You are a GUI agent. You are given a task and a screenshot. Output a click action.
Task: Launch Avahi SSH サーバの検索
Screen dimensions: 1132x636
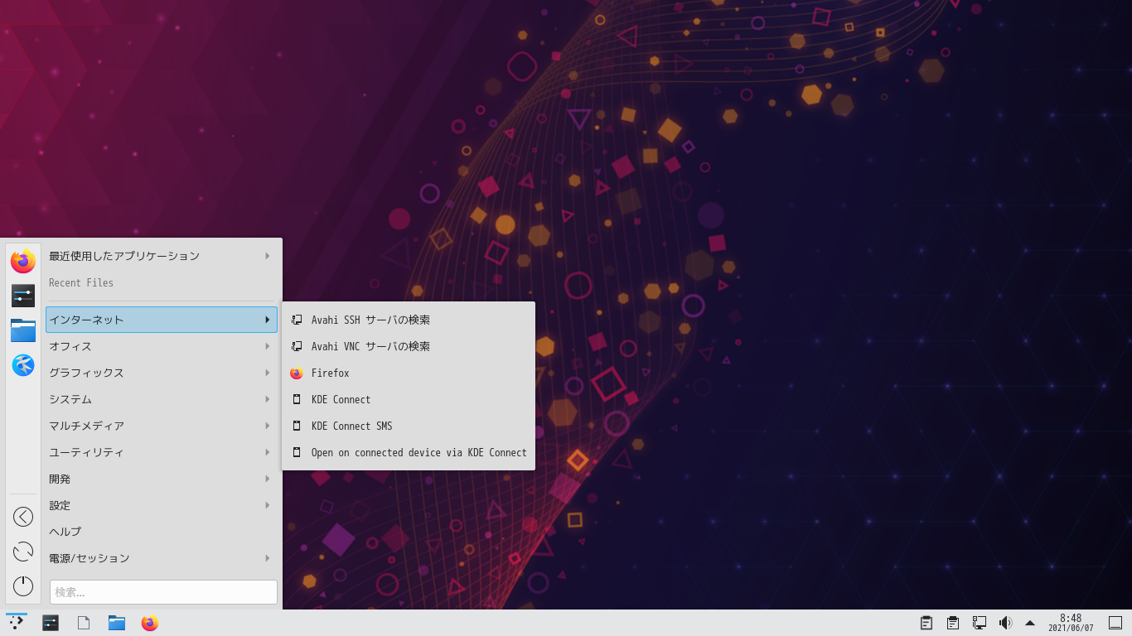tap(409, 320)
